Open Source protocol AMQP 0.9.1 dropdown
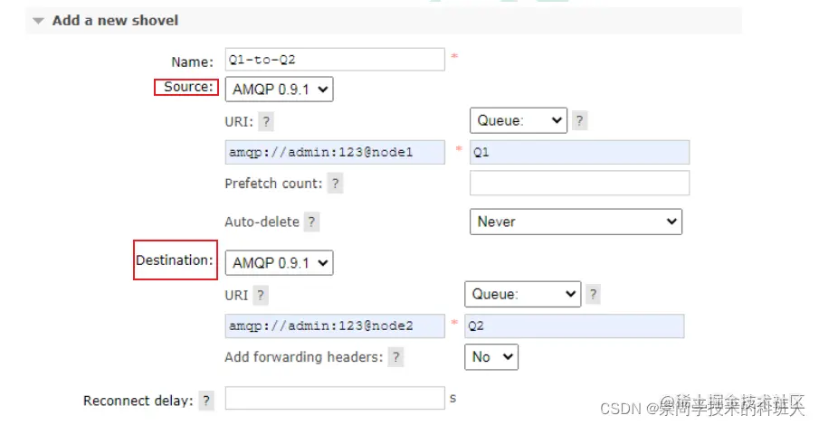The height and width of the screenshot is (425, 819). coord(280,90)
